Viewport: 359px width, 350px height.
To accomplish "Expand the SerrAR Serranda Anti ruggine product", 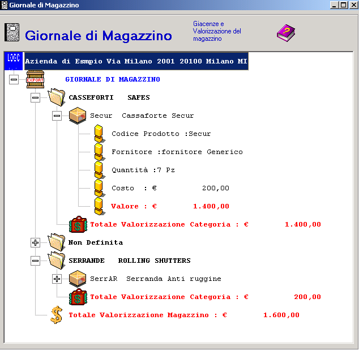I will click(57, 279).
